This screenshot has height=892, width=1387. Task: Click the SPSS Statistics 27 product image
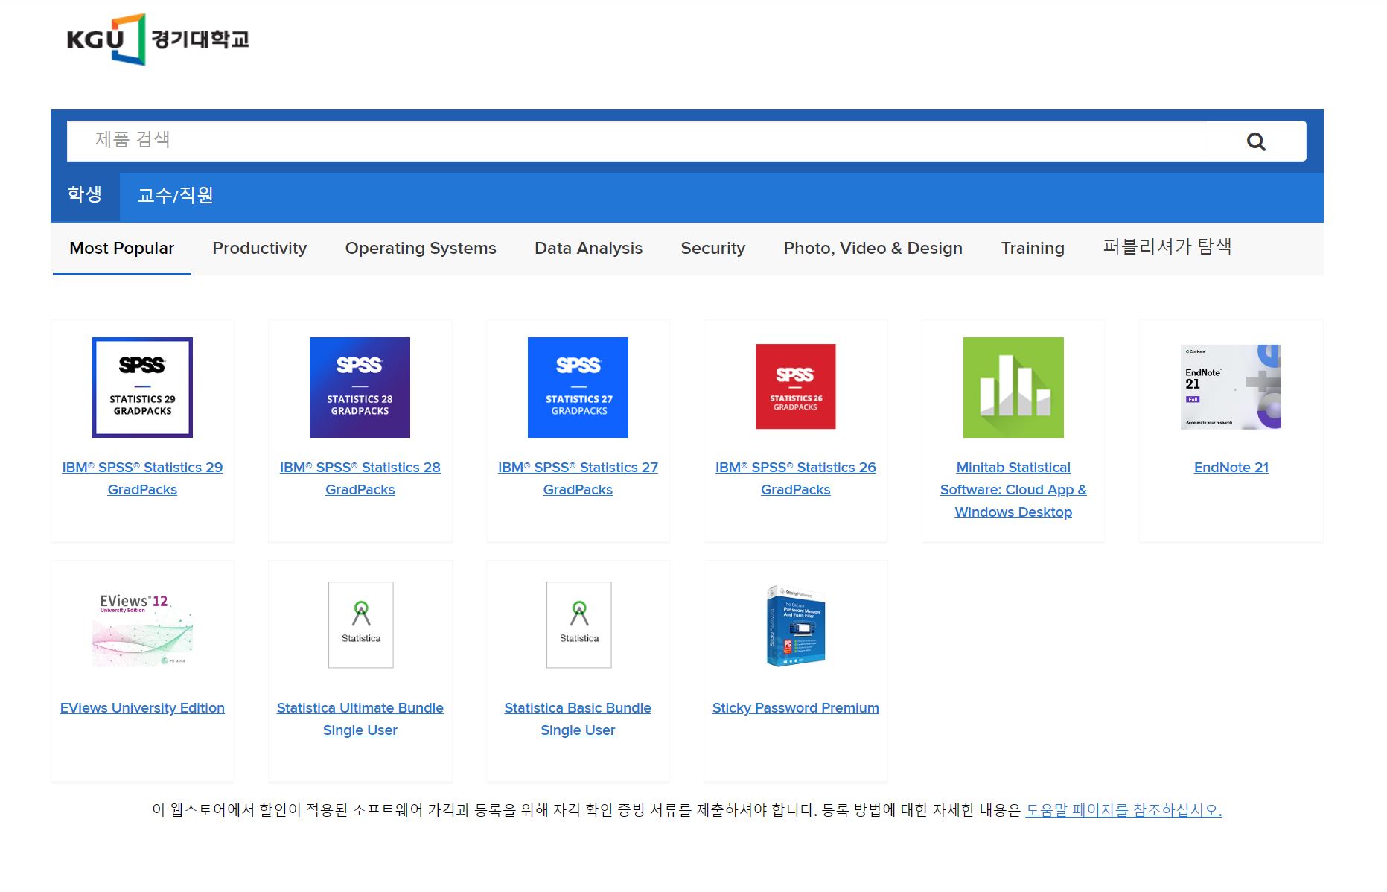578,387
